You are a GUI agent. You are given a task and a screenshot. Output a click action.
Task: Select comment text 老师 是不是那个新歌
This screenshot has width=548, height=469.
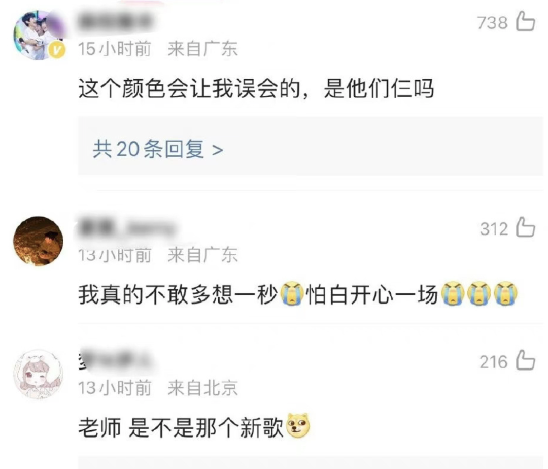click(181, 427)
